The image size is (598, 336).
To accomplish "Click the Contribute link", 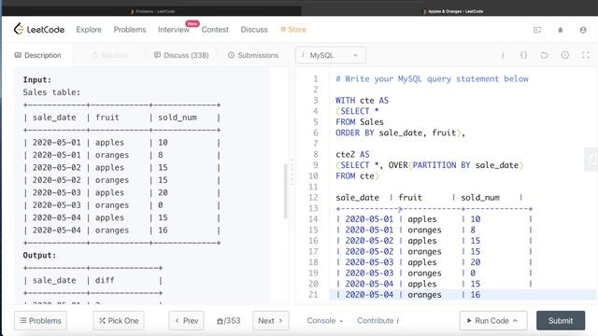I will click(377, 321).
